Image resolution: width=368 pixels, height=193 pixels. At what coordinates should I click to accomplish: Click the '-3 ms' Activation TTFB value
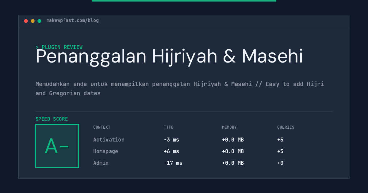click(x=171, y=140)
